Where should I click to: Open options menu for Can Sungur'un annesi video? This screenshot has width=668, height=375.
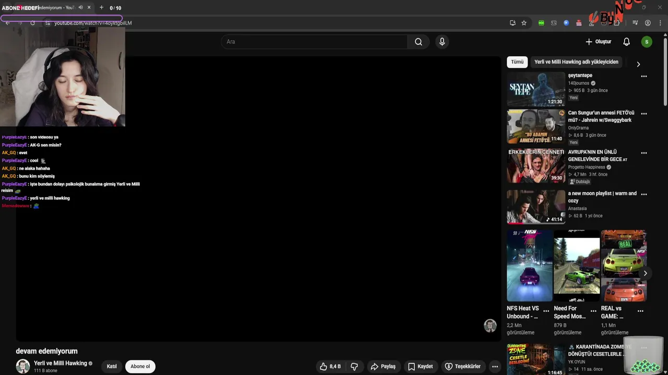(x=644, y=114)
